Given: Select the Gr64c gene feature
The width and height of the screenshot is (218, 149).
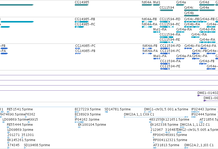Looking at the screenshot, I should tap(192, 10).
